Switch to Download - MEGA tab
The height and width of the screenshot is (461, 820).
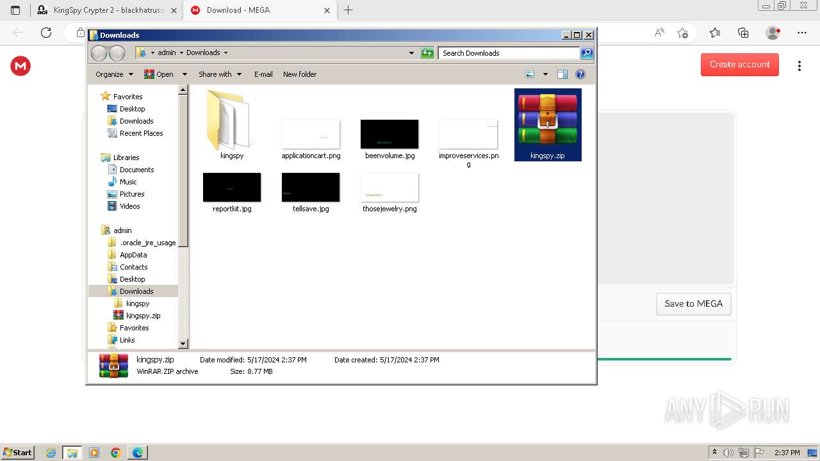pyautogui.click(x=259, y=10)
